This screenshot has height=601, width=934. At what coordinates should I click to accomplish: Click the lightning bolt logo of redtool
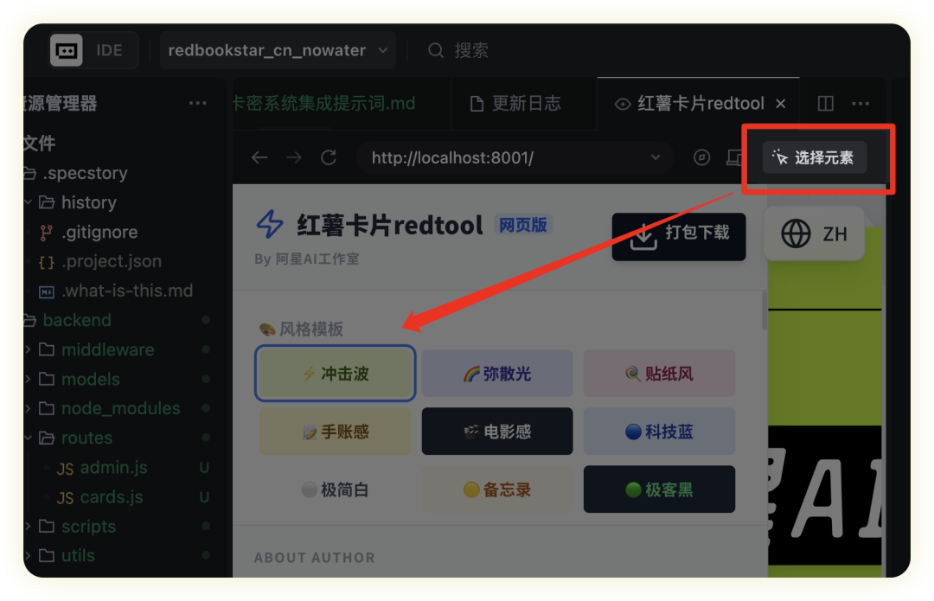point(270,224)
